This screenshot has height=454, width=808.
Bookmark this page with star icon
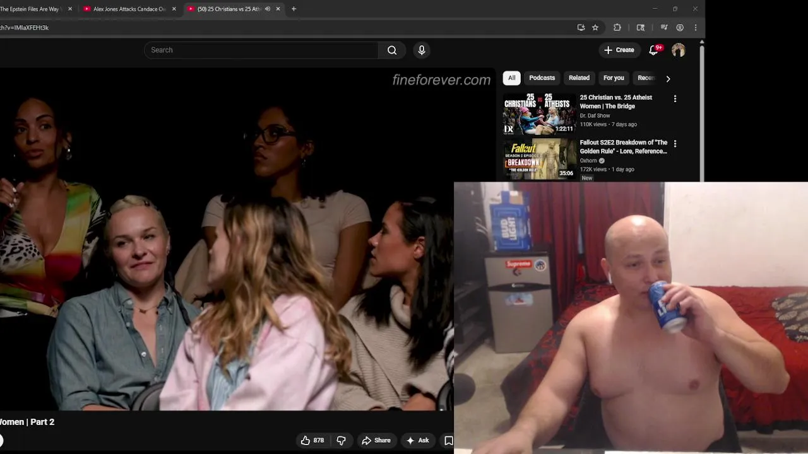595,28
